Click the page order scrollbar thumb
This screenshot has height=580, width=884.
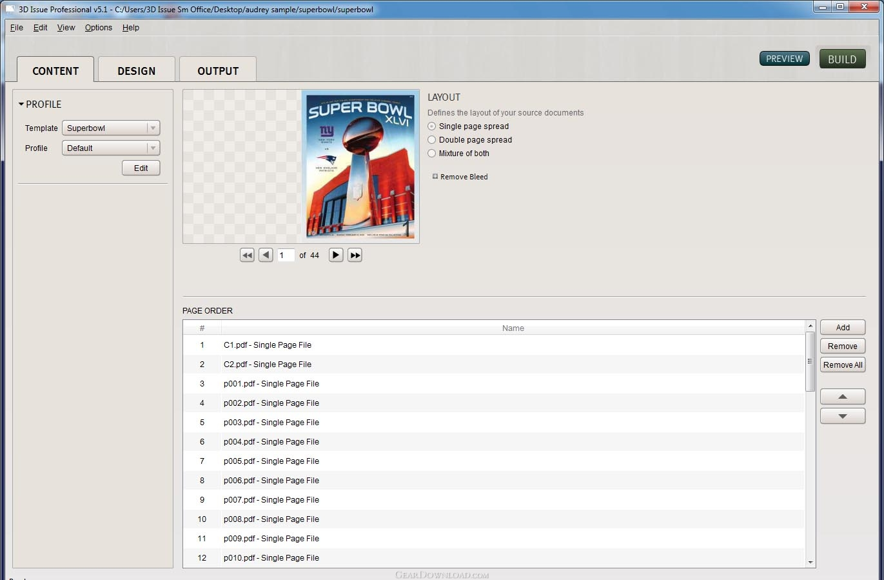(810, 361)
